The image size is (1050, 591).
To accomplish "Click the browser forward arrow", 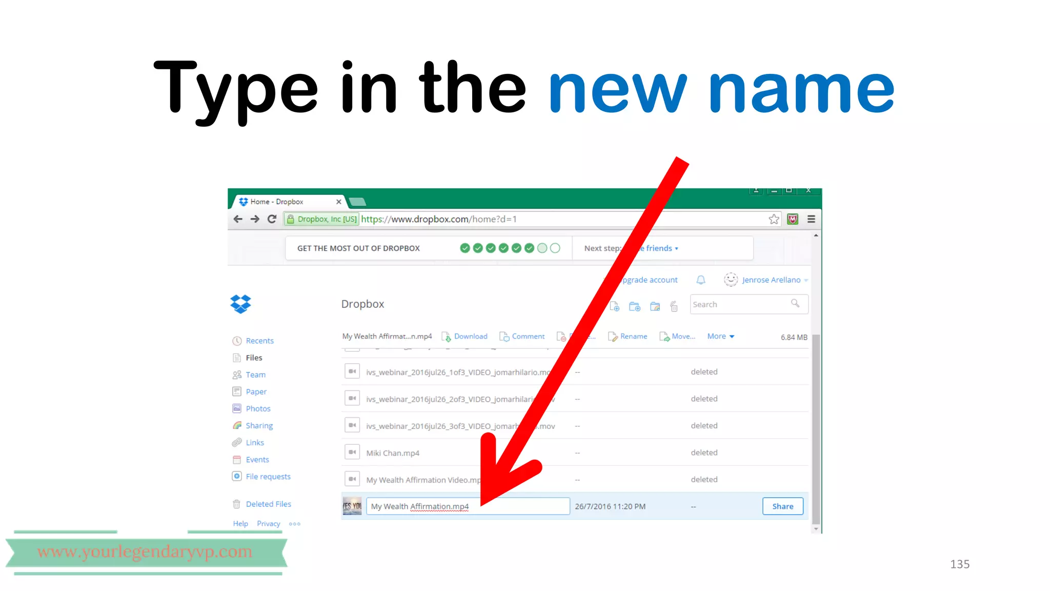I will point(255,219).
